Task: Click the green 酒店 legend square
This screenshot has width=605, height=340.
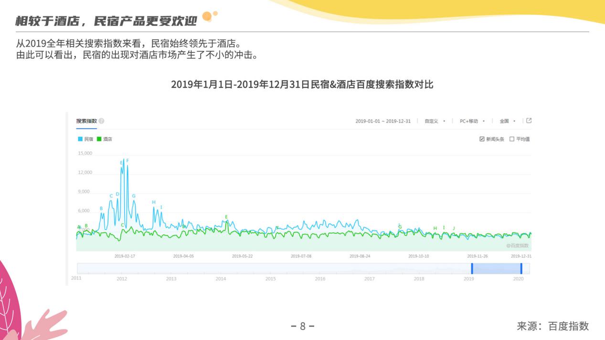Action: point(99,139)
